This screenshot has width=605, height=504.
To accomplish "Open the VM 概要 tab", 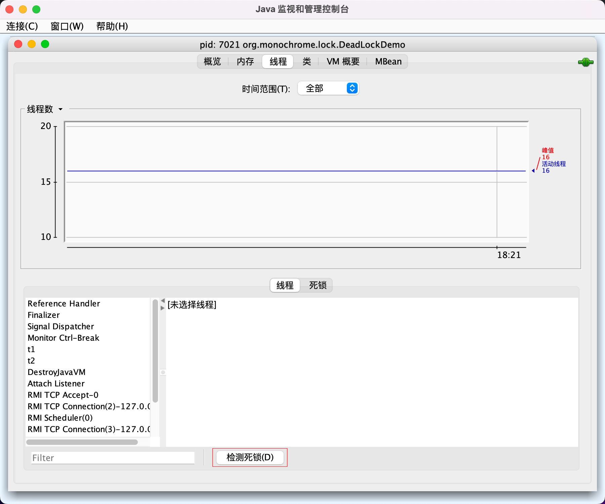I will click(343, 61).
